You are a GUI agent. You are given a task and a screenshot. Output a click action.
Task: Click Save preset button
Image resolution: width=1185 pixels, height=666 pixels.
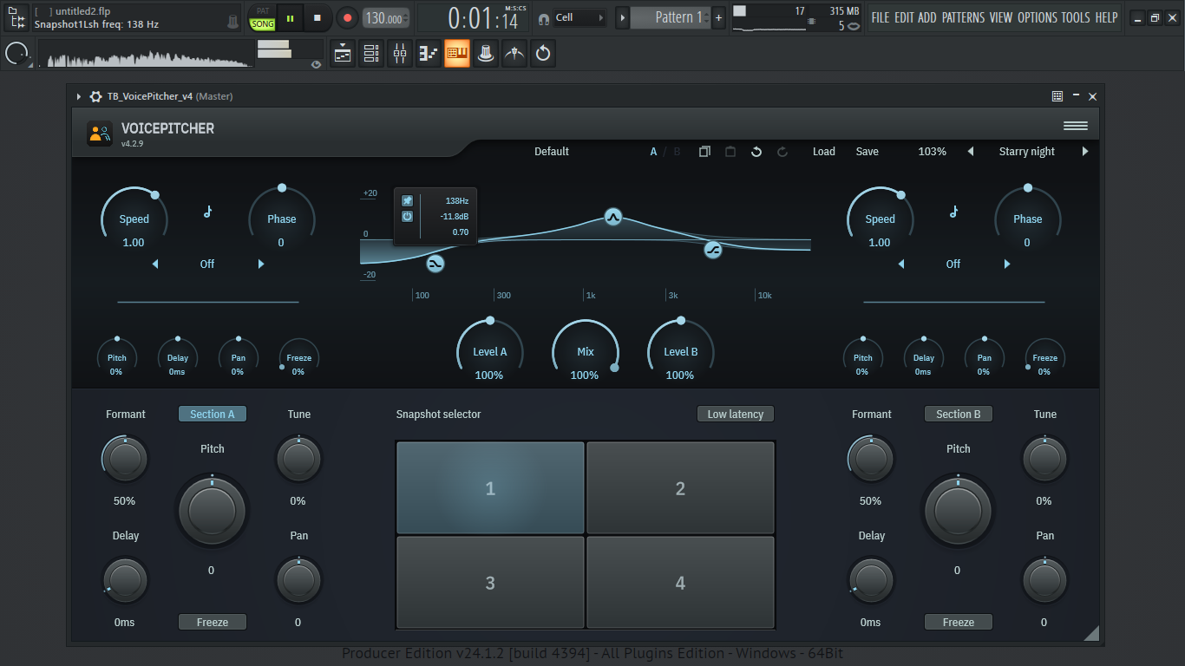[x=867, y=152]
